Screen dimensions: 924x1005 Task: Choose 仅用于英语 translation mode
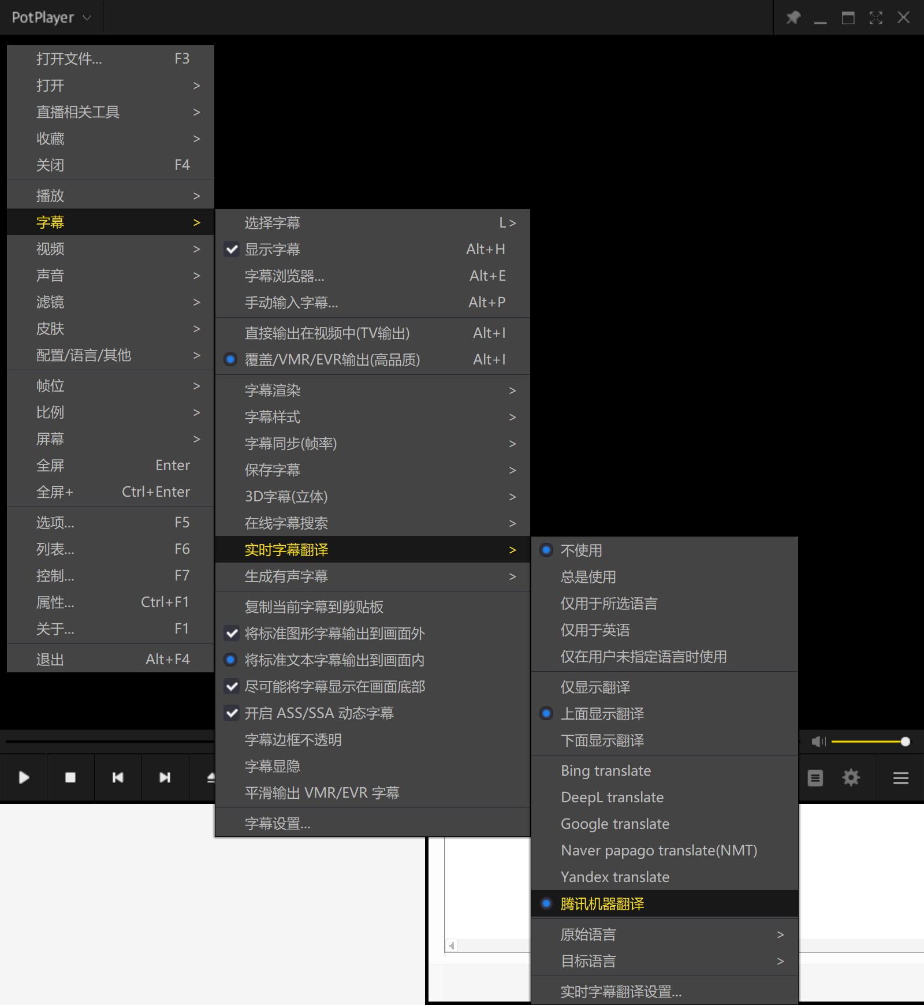pyautogui.click(x=665, y=630)
